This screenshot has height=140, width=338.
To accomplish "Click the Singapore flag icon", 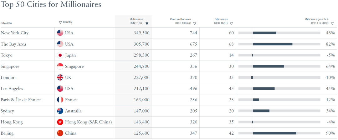I will coord(60,67).
